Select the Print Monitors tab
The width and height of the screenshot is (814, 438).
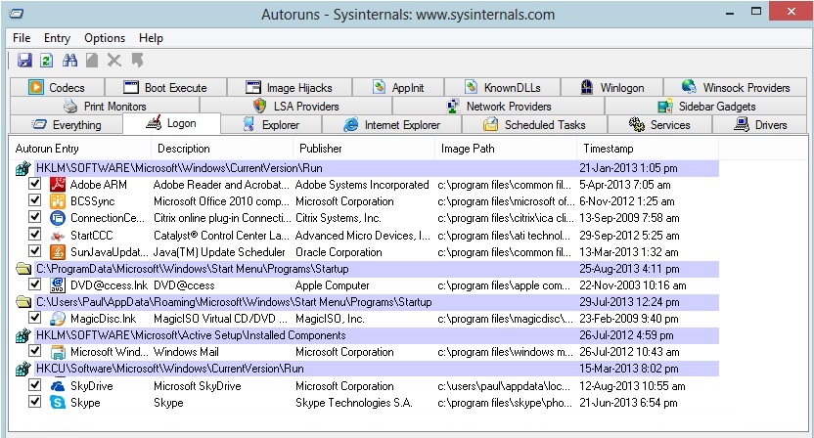[x=105, y=107]
